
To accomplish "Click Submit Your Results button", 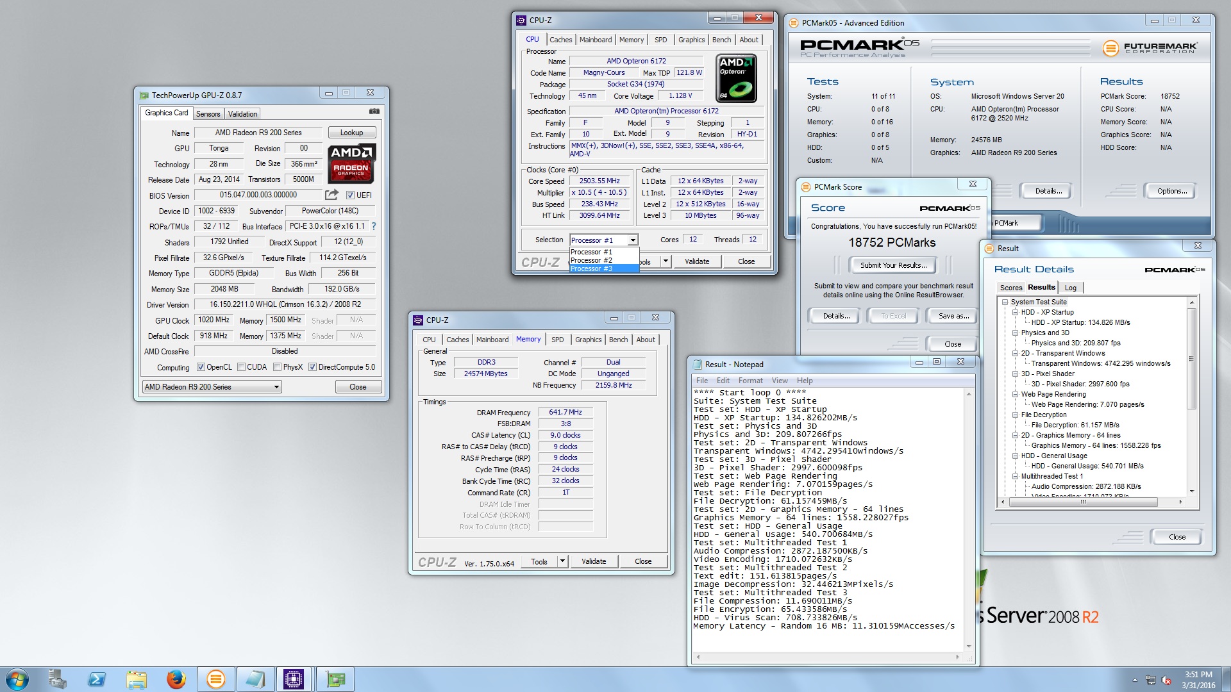I will pos(893,265).
